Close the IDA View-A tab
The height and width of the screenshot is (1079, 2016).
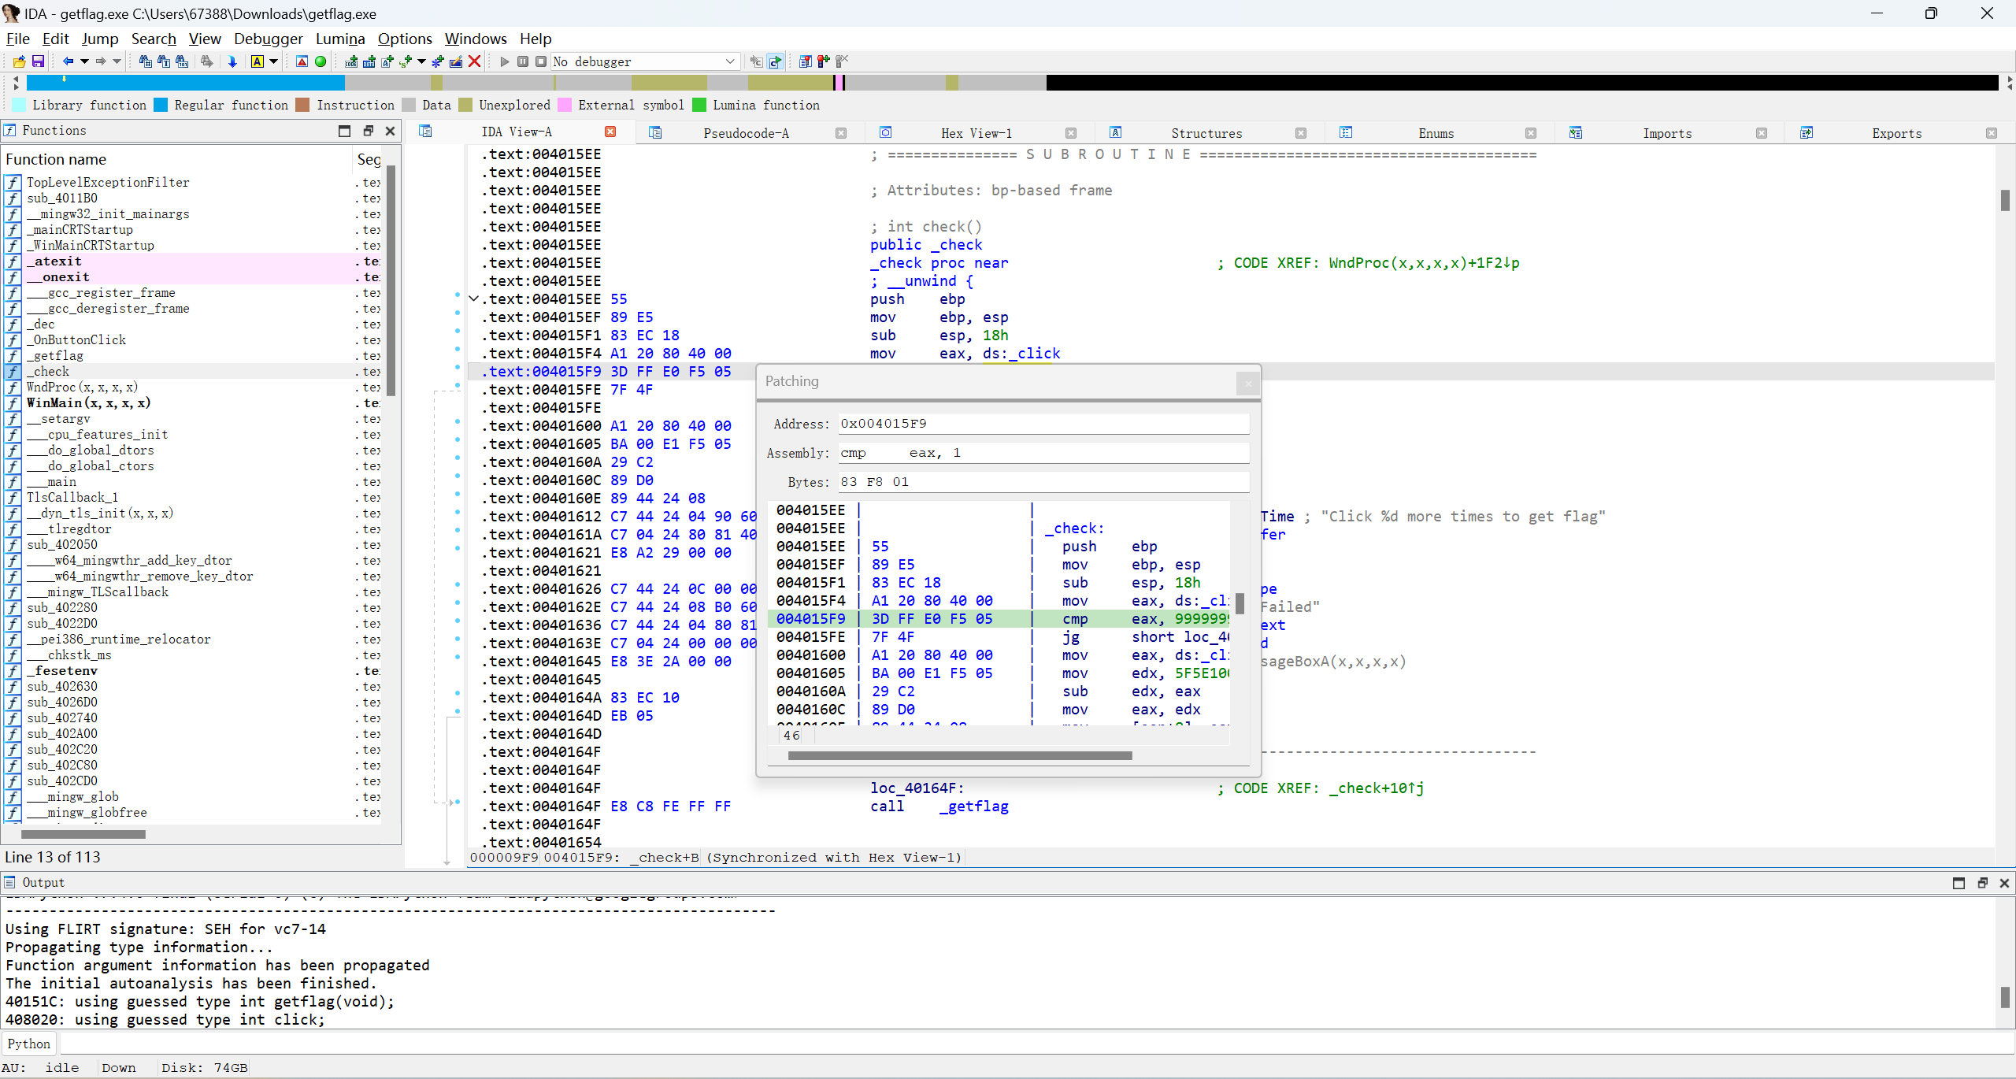[x=610, y=132]
